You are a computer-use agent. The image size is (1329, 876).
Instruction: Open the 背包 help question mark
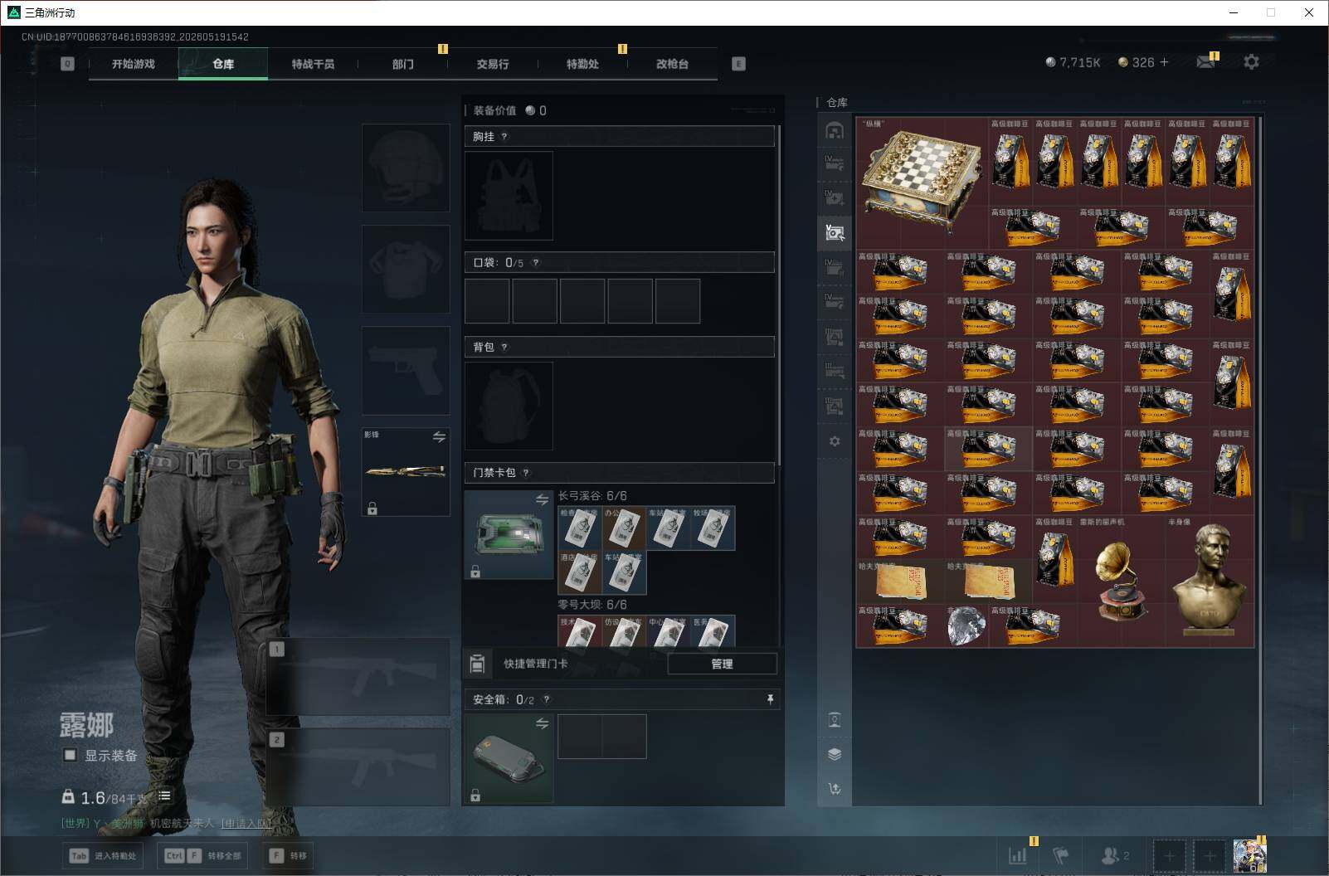click(504, 348)
